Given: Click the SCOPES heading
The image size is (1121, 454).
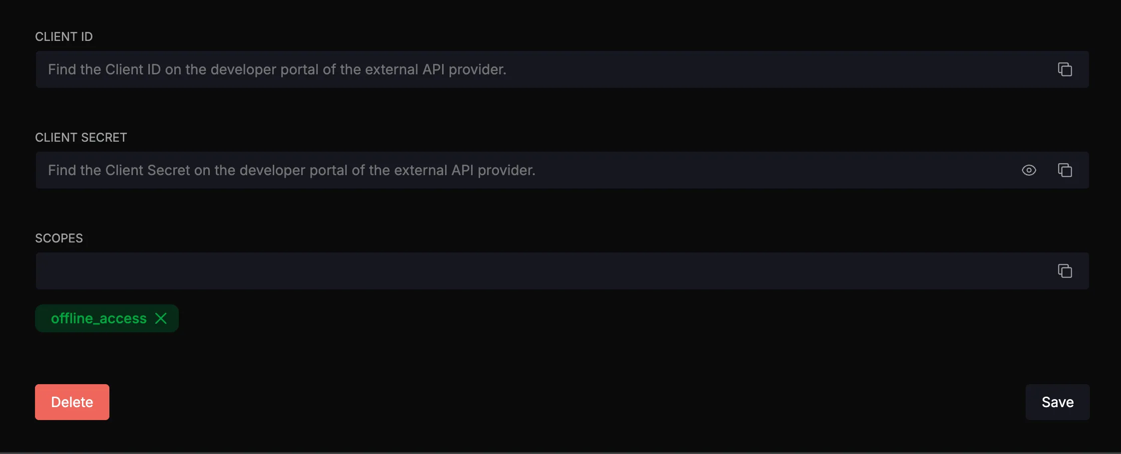Looking at the screenshot, I should tap(58, 238).
